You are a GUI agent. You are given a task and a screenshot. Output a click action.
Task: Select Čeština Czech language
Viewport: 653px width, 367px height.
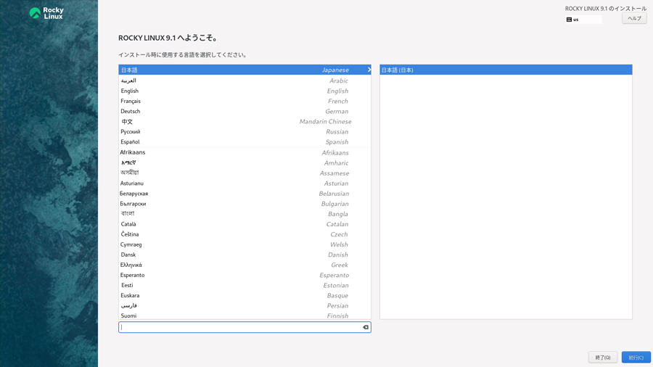[x=245, y=234]
